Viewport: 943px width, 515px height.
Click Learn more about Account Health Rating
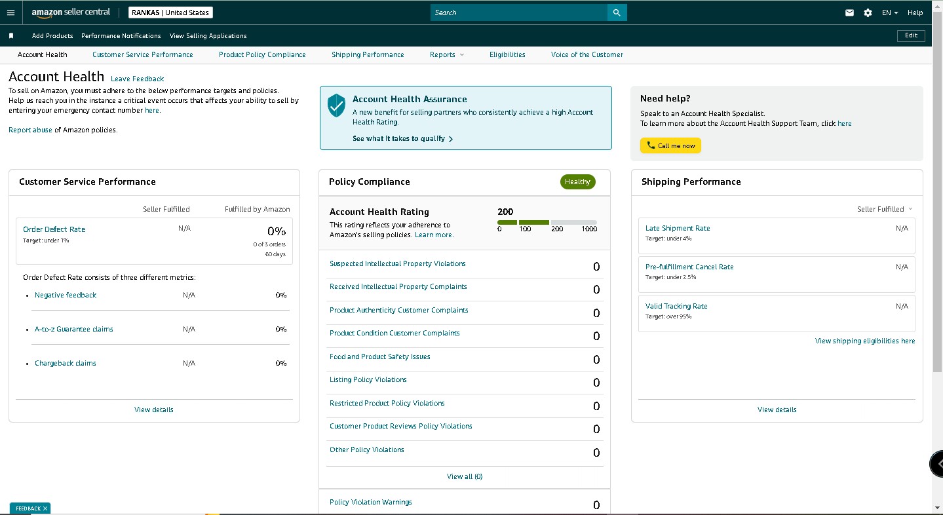[x=434, y=235]
